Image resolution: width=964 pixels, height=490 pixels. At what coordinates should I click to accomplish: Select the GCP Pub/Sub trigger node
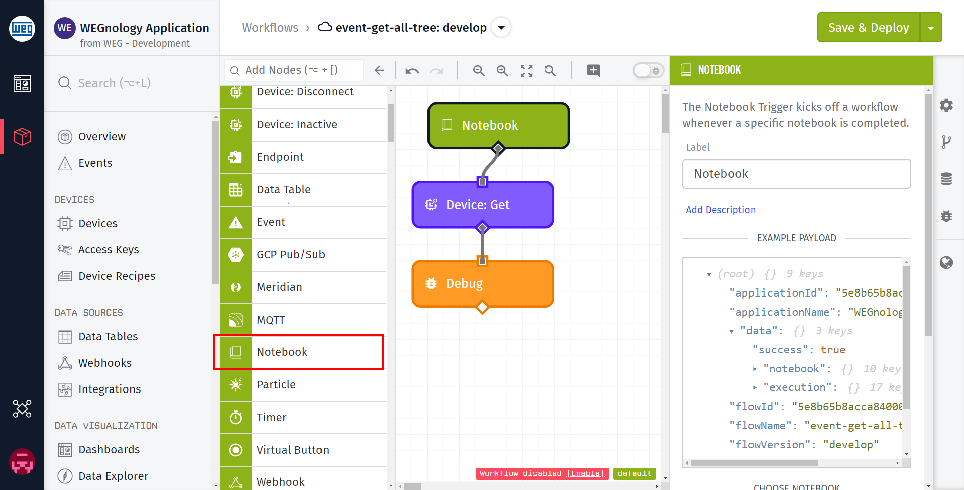pos(303,255)
